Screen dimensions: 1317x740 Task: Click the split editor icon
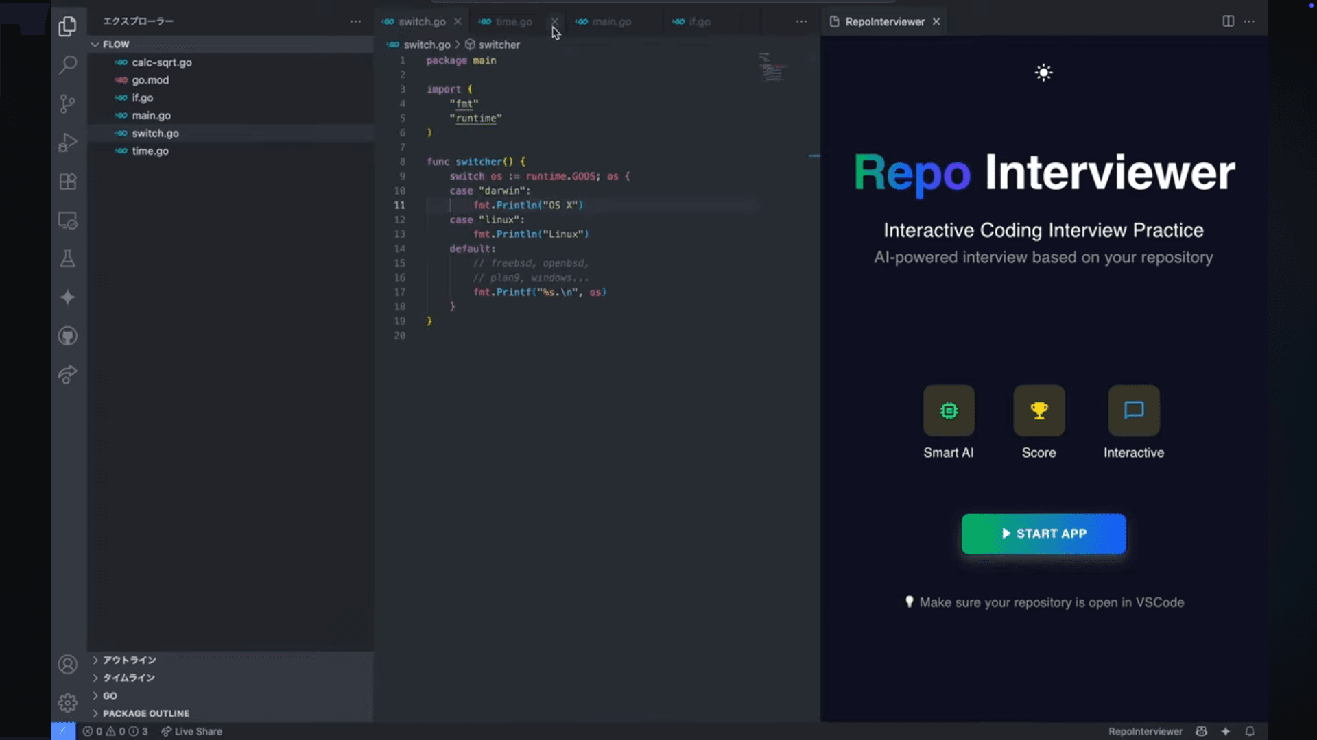pos(1228,21)
